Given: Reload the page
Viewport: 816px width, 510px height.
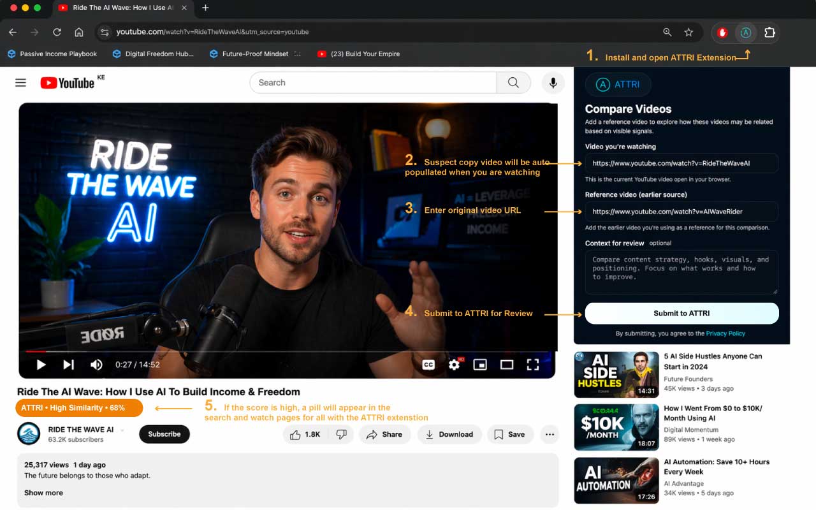Looking at the screenshot, I should click(57, 32).
